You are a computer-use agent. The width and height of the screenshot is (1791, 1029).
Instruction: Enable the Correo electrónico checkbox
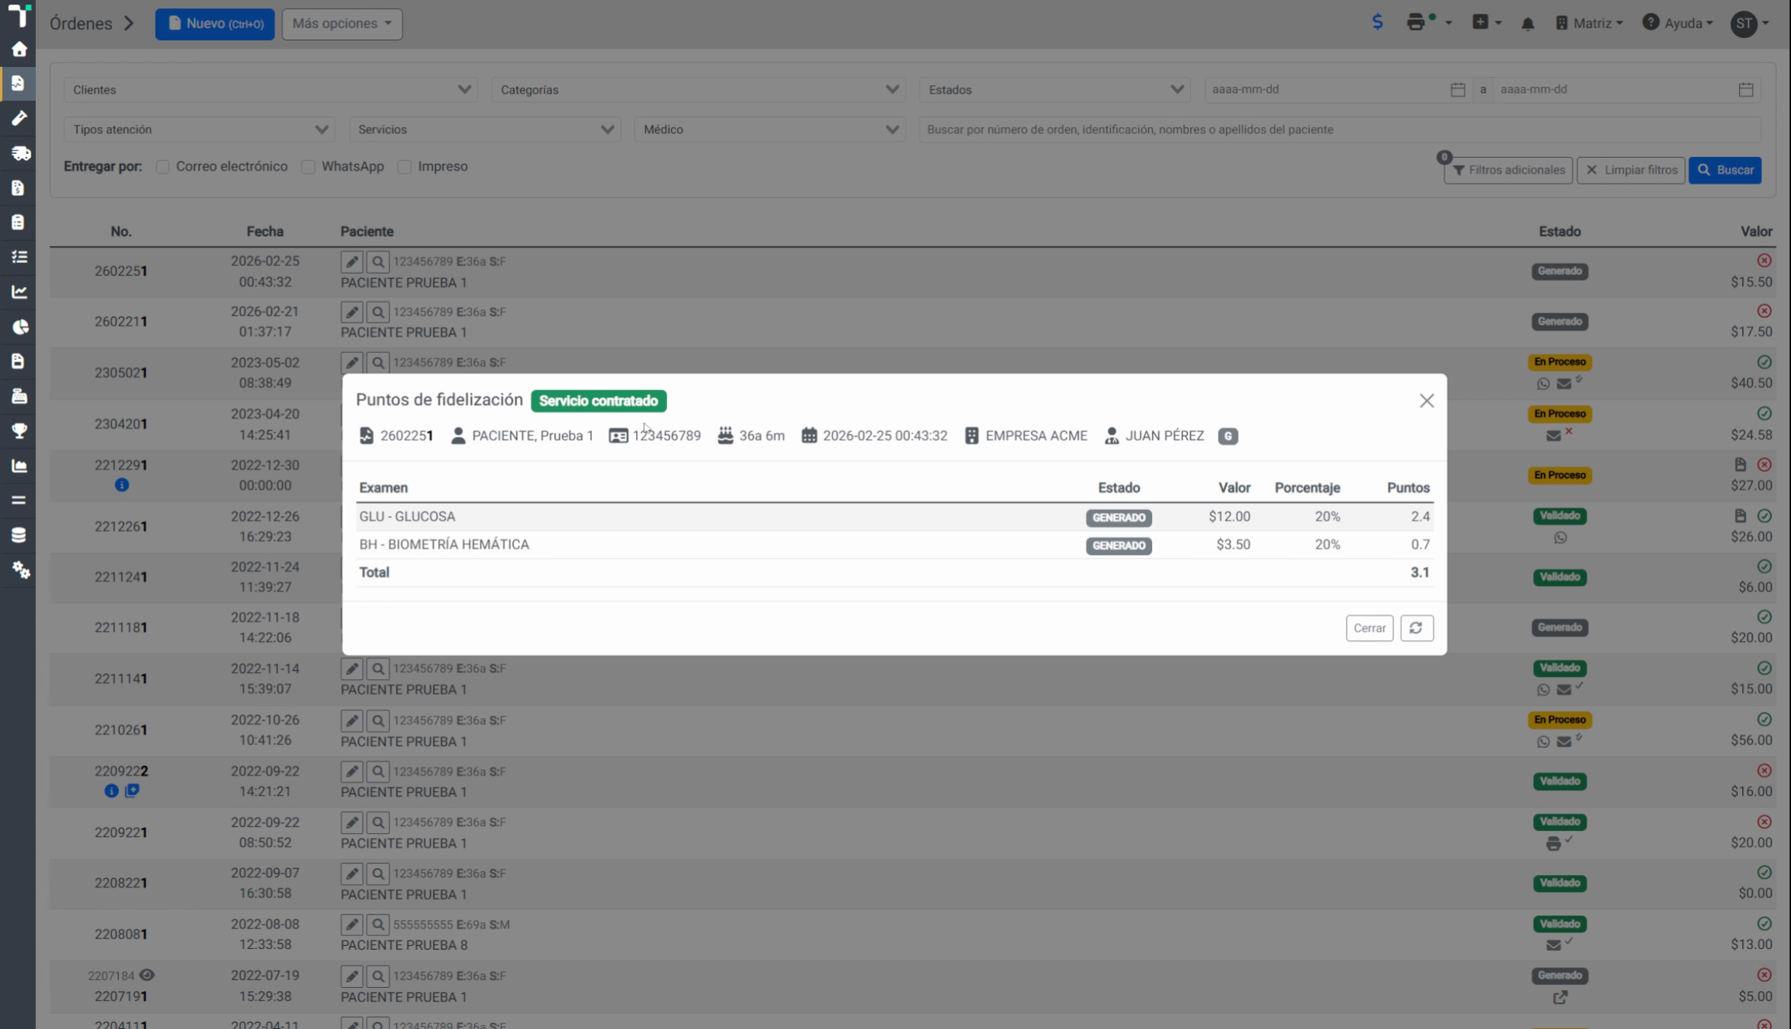tap(162, 167)
